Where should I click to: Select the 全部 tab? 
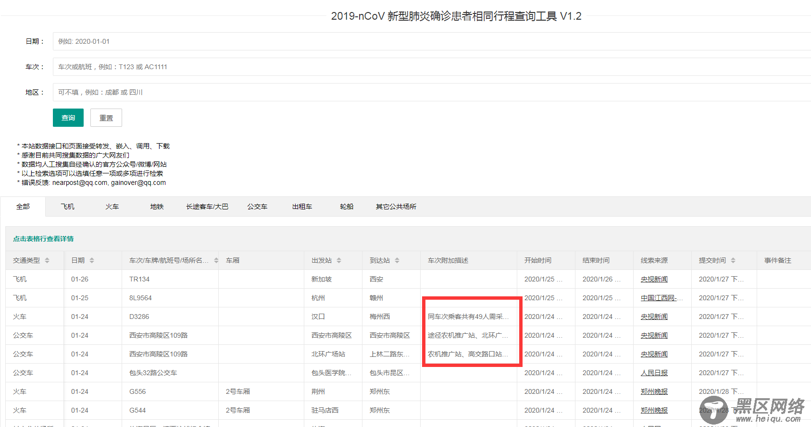[23, 207]
